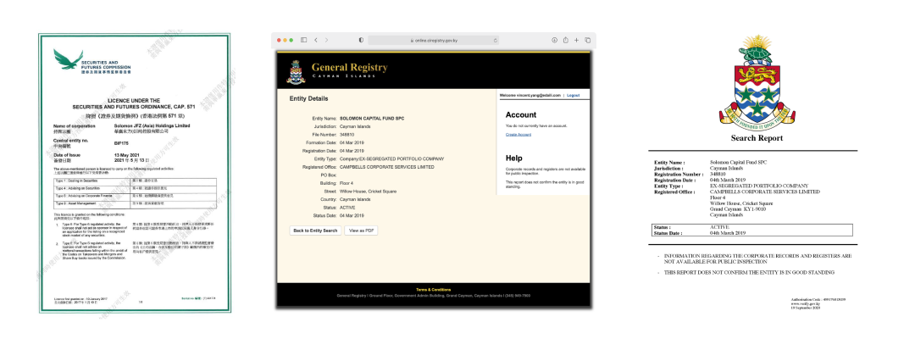Image resolution: width=915 pixels, height=339 pixels.
Task: Show the tab overview icon
Action: [x=588, y=41]
